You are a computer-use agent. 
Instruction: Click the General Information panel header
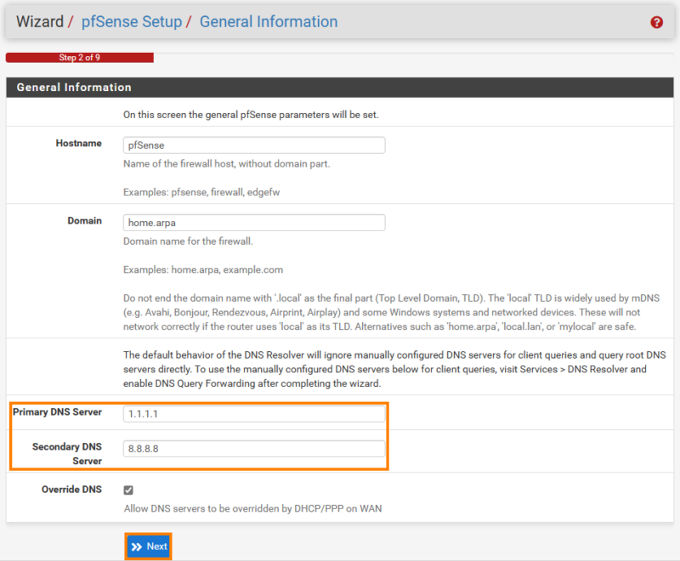74,88
